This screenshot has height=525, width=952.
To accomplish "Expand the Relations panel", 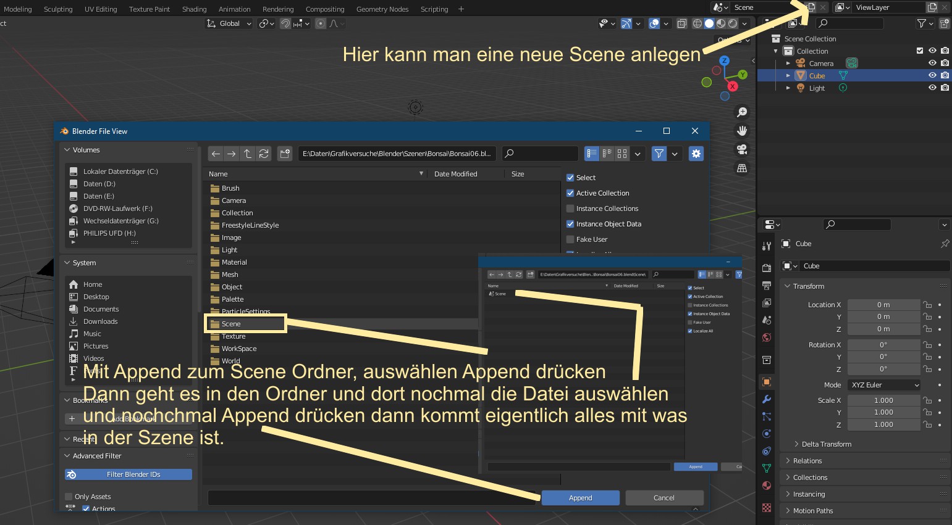I will point(788,461).
